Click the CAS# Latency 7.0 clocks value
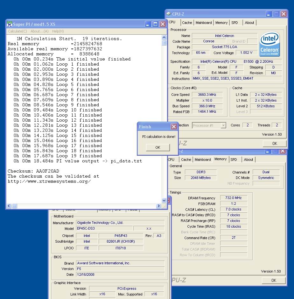 pos(234,210)
